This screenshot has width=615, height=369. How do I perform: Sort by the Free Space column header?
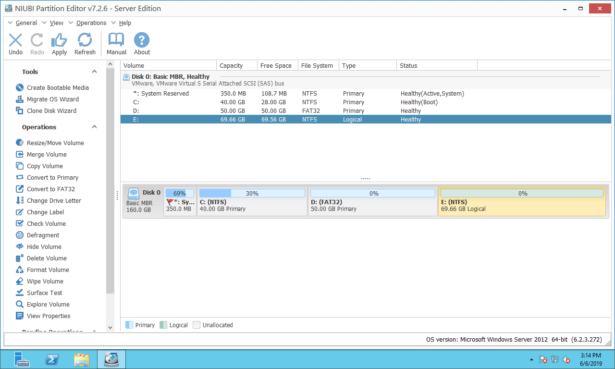point(276,66)
